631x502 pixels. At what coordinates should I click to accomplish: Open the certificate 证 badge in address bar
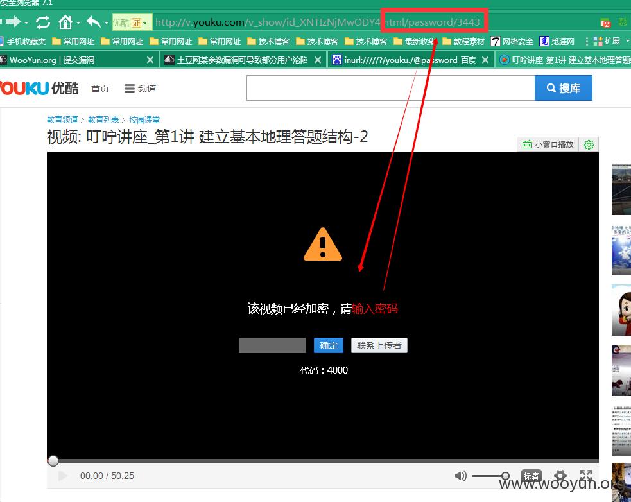[137, 22]
